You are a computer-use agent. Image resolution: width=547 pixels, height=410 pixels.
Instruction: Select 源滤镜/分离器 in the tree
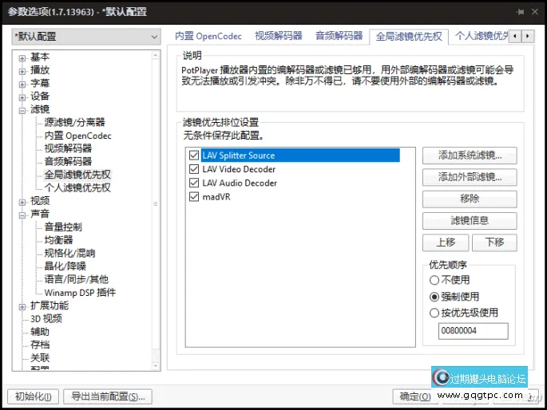click(x=74, y=122)
